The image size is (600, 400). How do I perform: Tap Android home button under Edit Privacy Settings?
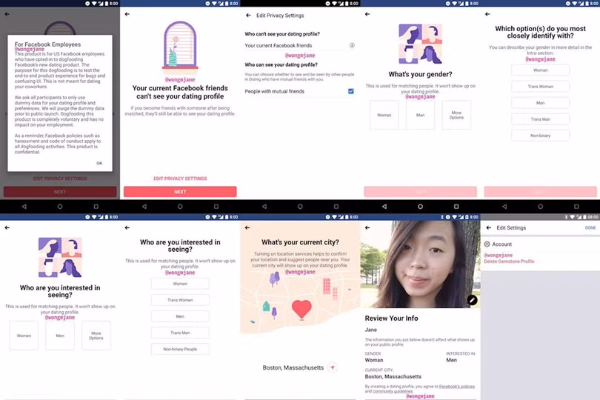coord(300,207)
